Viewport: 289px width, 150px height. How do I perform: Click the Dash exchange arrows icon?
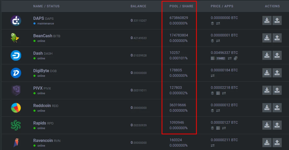coord(230,58)
